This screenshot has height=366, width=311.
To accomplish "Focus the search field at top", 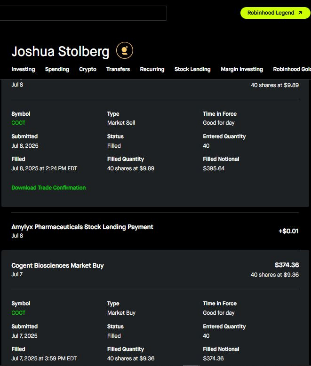I will [x=83, y=13].
